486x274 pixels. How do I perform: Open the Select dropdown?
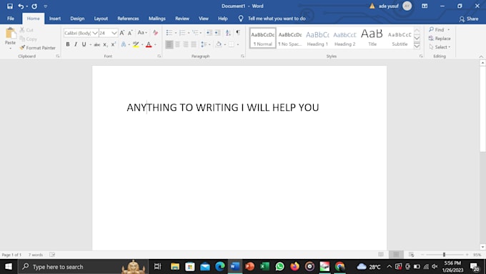[x=440, y=47]
